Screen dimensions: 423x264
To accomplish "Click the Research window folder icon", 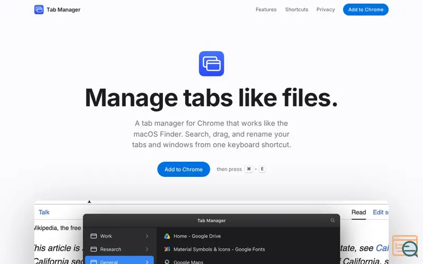I will 94,249.
